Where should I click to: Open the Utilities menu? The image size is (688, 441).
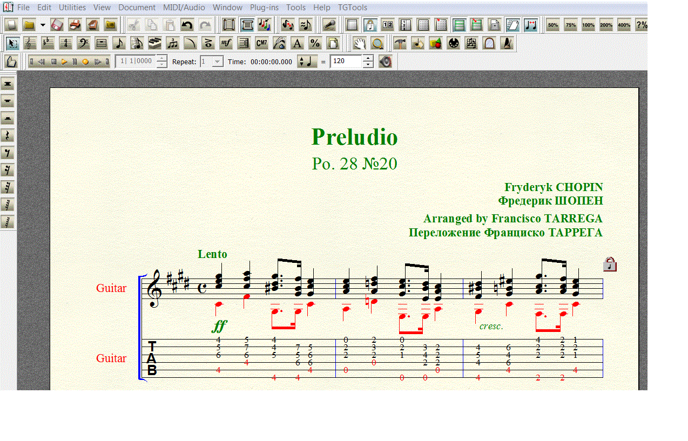[x=72, y=8]
